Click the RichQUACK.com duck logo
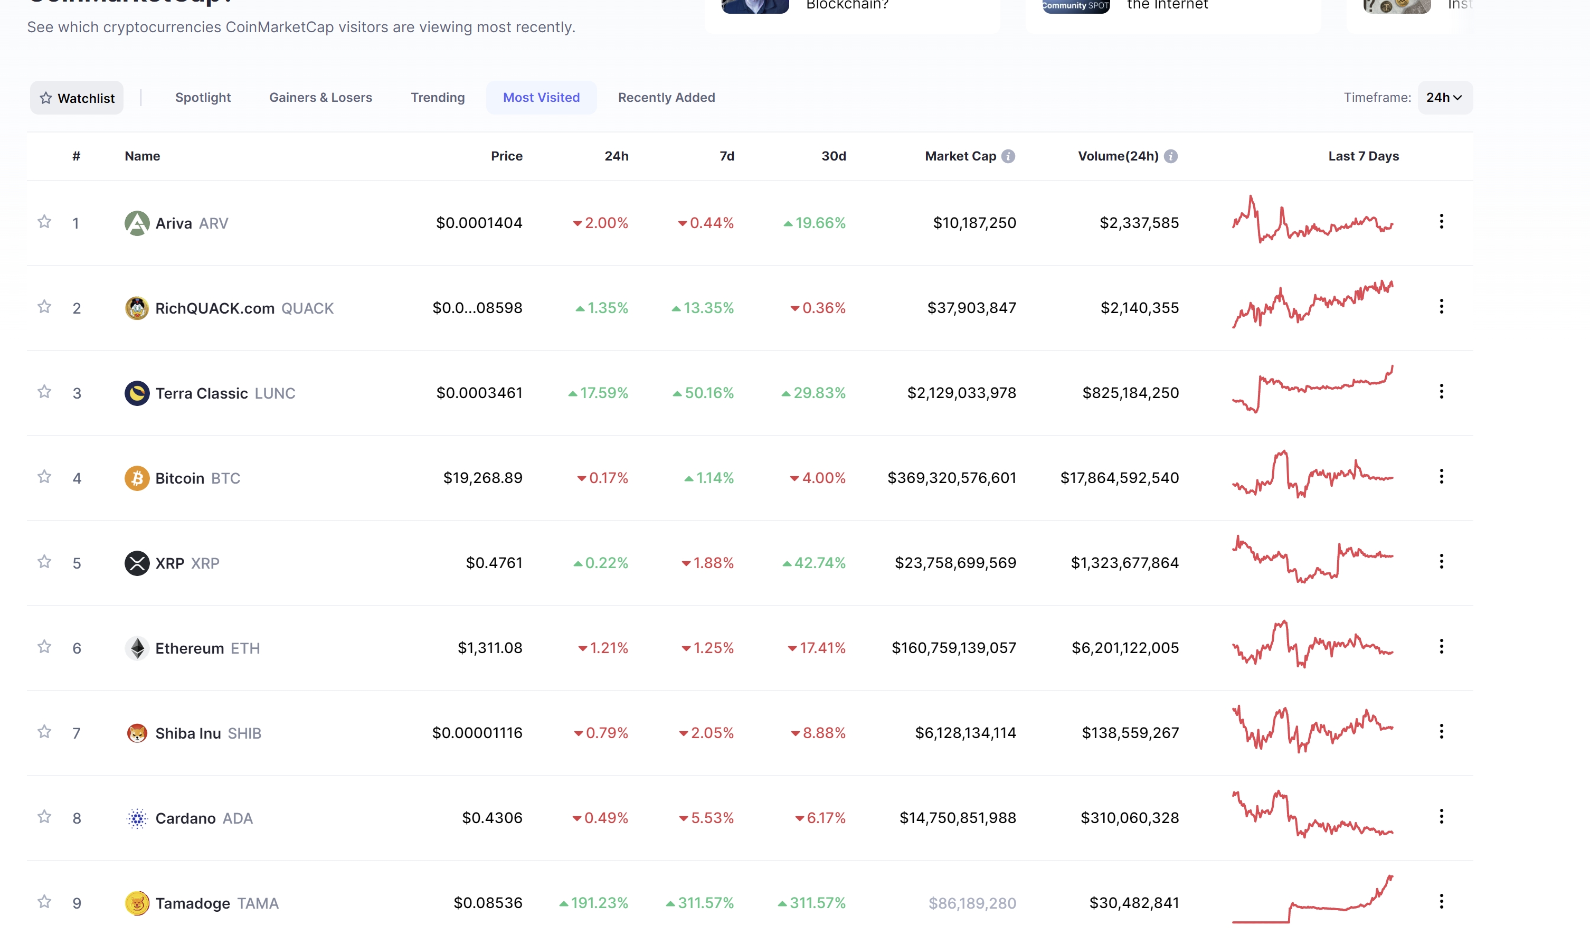This screenshot has width=1590, height=944. (x=137, y=308)
